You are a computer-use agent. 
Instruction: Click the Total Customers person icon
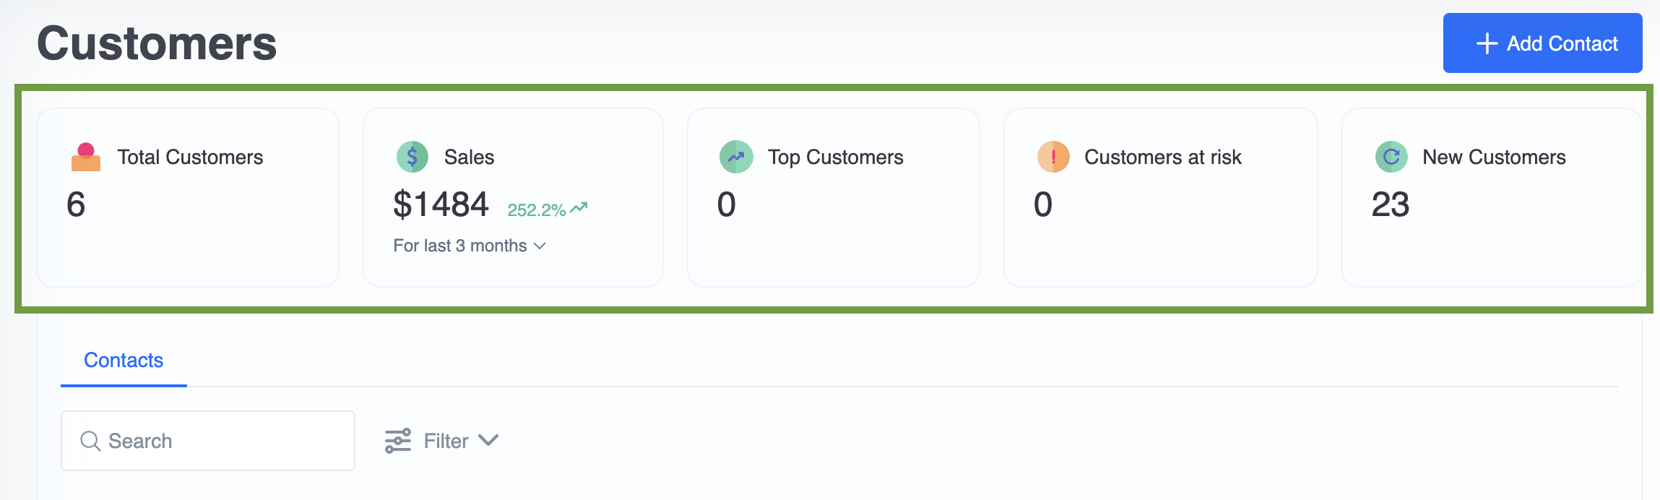coord(86,157)
